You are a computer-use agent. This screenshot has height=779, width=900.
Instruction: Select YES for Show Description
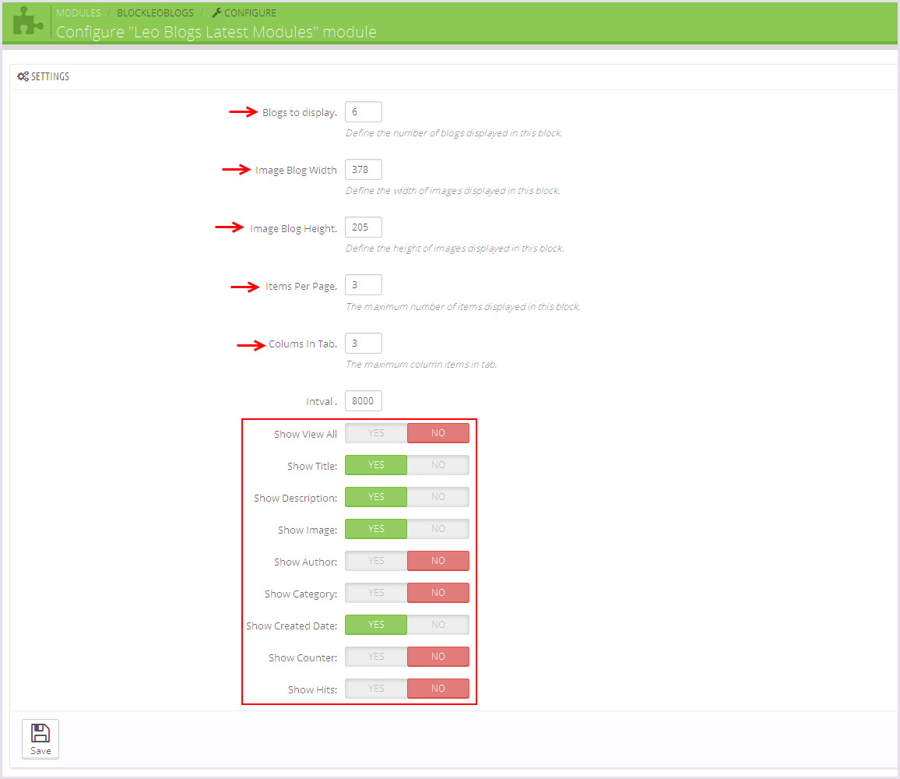(376, 497)
